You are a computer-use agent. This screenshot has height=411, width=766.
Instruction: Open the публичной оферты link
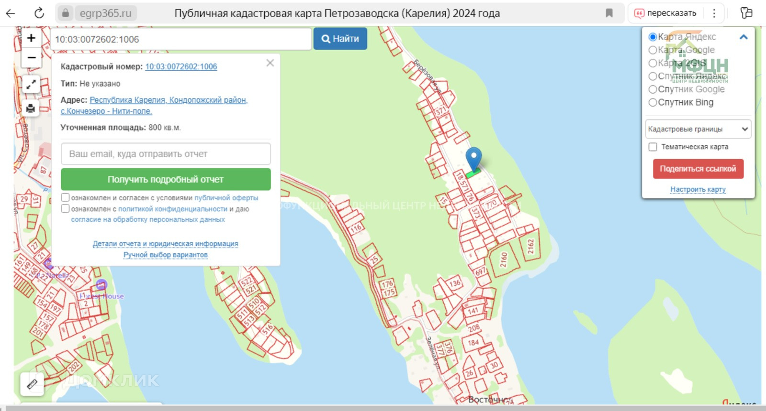click(226, 198)
